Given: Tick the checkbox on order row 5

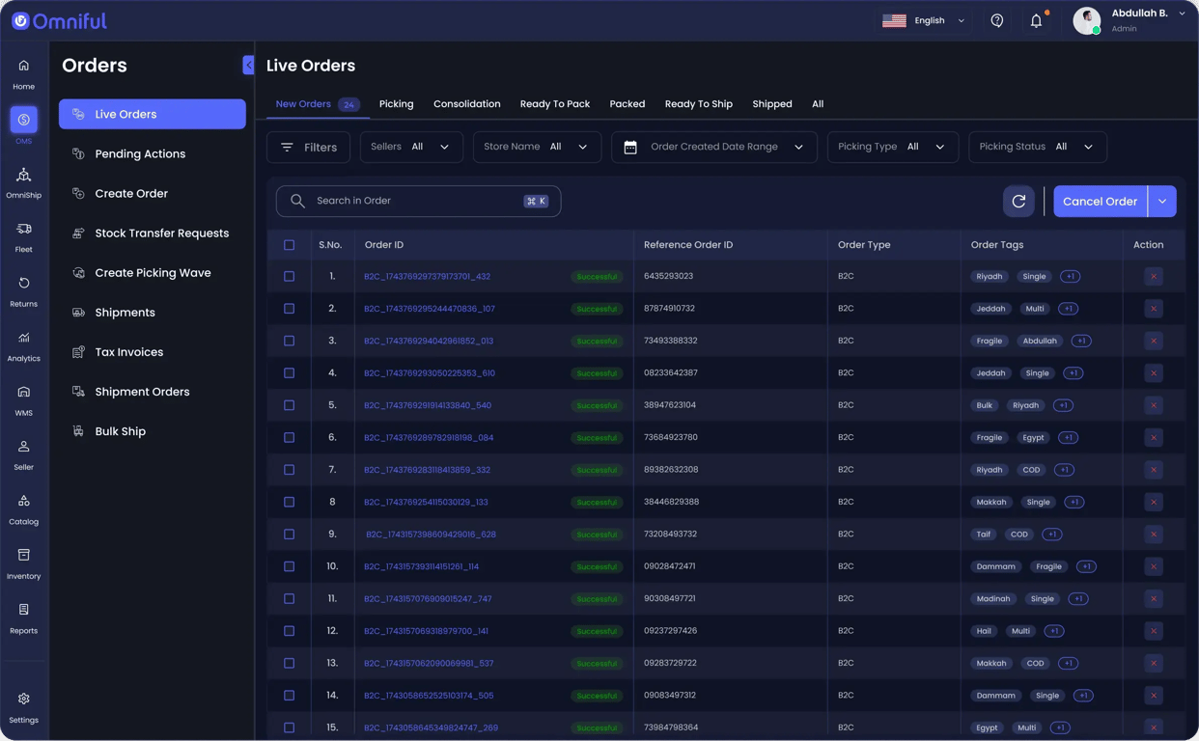Looking at the screenshot, I should click(x=289, y=405).
